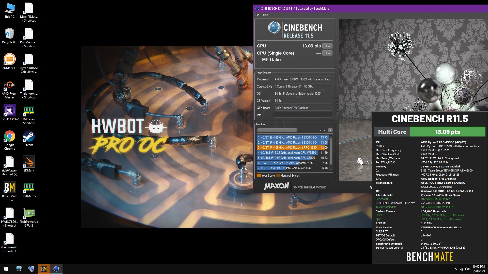Open This PC desktop icon
488x274 pixels.
9,11
